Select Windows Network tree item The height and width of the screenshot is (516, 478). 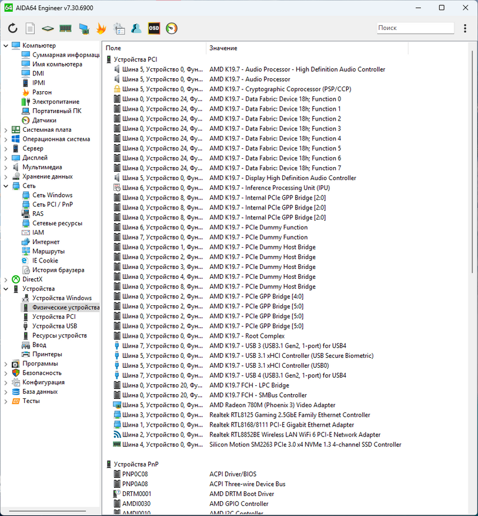(47, 195)
